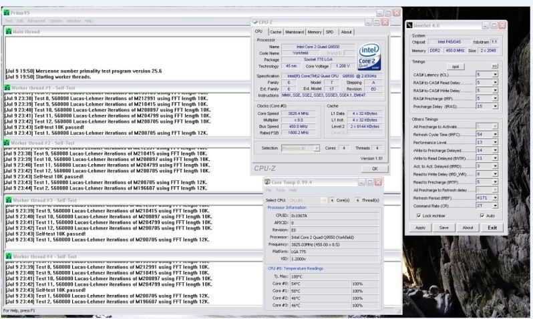Click the About button in MemSet
Screen dimensions: 533x319
[468, 228]
